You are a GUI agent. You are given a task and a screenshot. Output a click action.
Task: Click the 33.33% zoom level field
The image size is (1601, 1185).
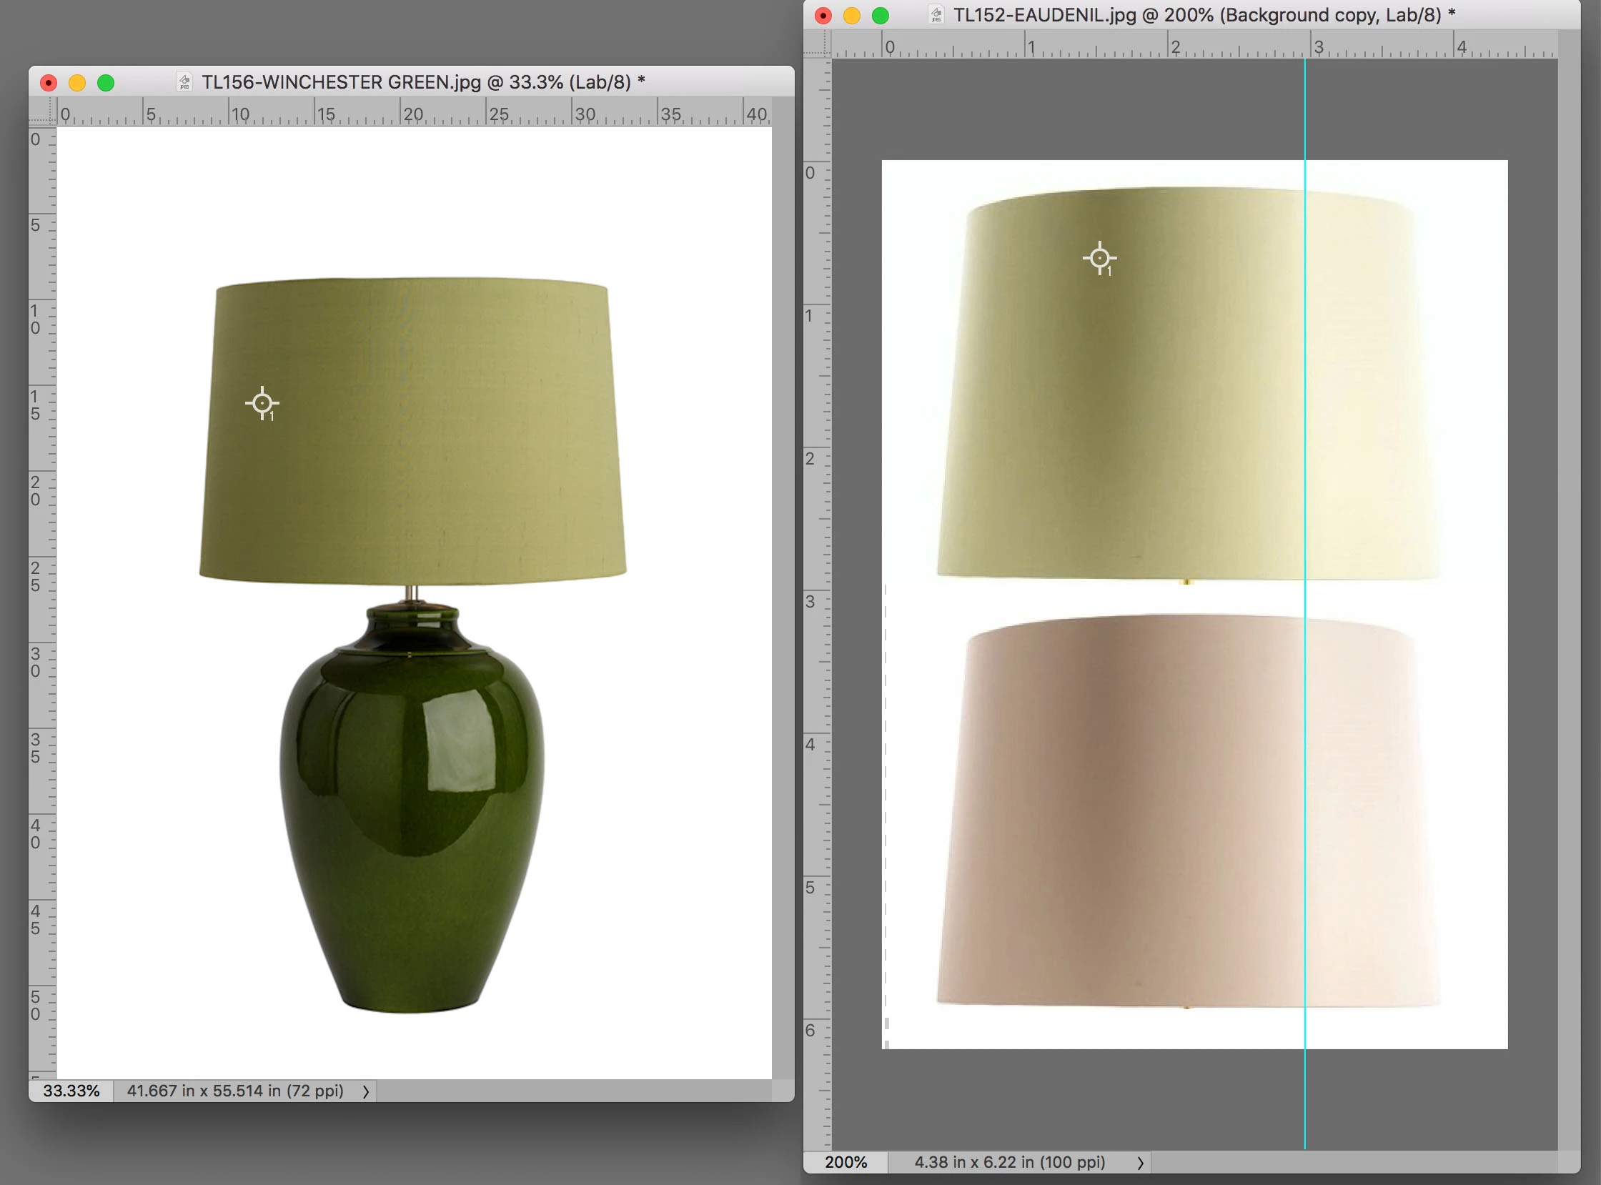tap(71, 1091)
